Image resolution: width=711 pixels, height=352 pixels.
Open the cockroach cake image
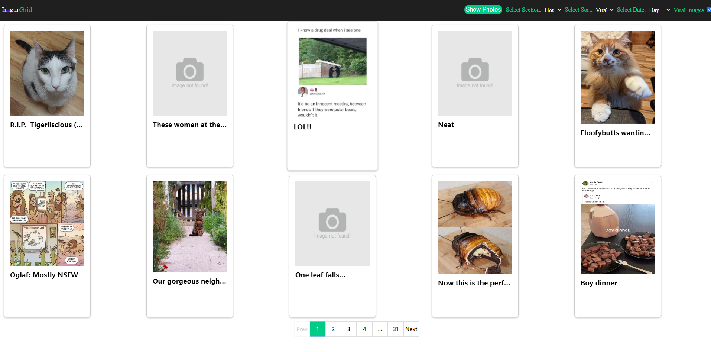click(x=475, y=227)
